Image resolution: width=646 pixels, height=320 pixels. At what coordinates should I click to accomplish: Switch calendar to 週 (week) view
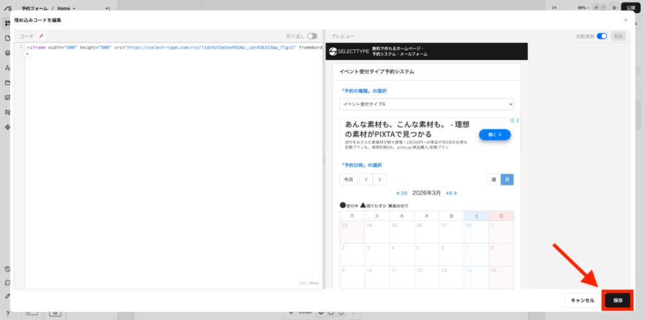pyautogui.click(x=493, y=179)
